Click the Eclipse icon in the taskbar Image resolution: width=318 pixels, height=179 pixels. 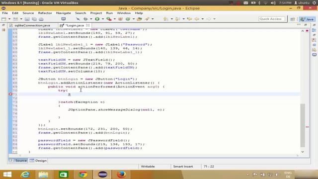point(102,175)
